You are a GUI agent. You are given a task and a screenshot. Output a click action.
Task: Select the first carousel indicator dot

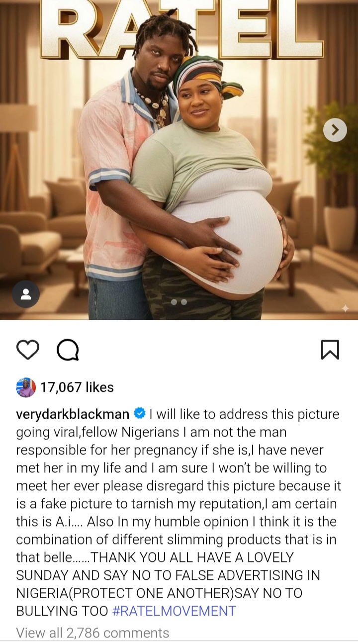tap(174, 302)
